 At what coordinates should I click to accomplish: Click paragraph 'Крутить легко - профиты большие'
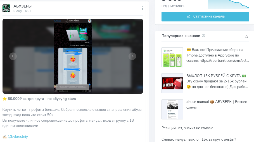[72, 112]
